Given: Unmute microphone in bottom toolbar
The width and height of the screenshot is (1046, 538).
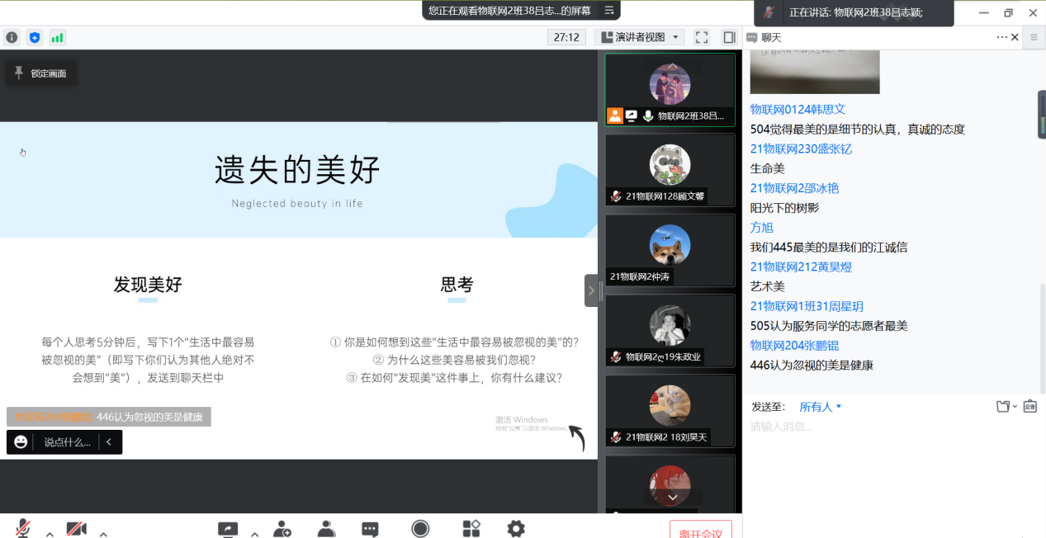Looking at the screenshot, I should point(23,529).
